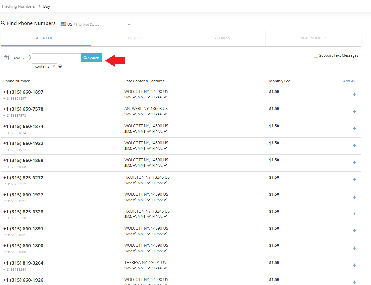Add the Hamilton number +1 (315) 825-6272
Image resolution: width=371 pixels, height=285 pixels.
[354, 180]
